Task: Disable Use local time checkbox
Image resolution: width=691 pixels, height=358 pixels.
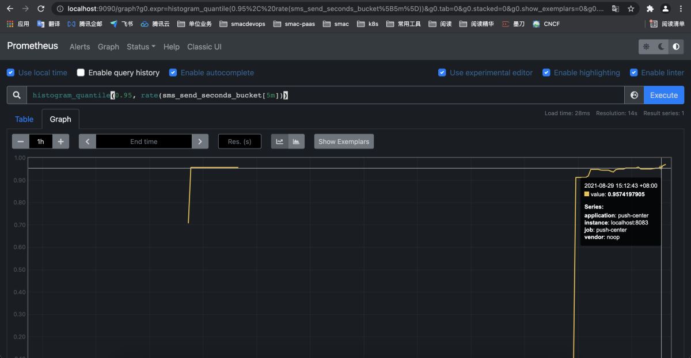Action: 10,73
